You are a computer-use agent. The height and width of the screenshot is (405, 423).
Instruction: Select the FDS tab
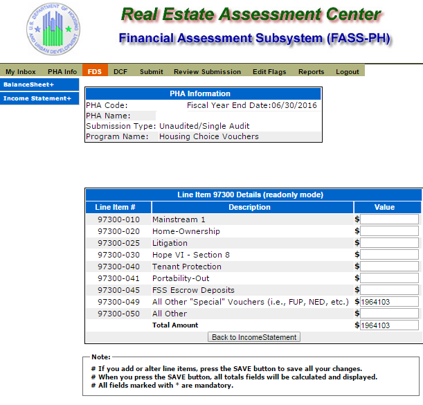pyautogui.click(x=94, y=71)
